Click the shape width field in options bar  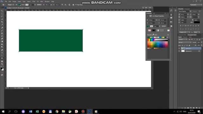(x=47, y=5)
